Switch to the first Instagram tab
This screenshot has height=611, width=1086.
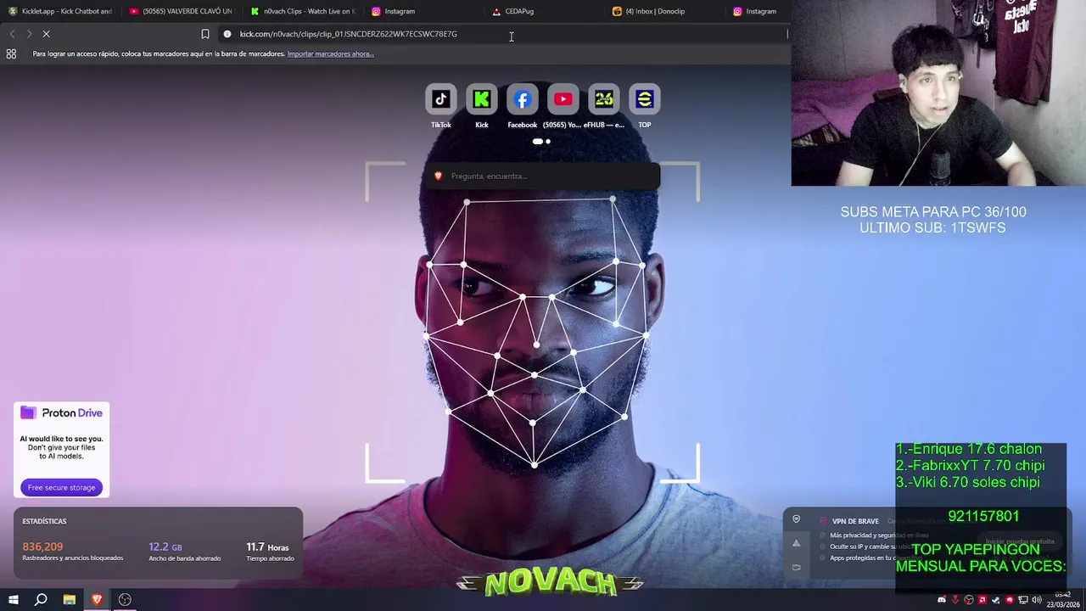click(x=424, y=11)
